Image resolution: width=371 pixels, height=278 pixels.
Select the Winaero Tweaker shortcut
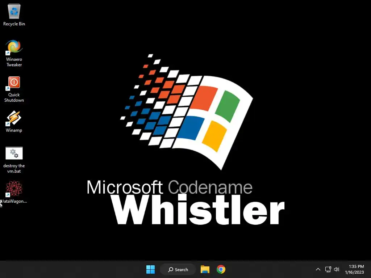click(14, 53)
